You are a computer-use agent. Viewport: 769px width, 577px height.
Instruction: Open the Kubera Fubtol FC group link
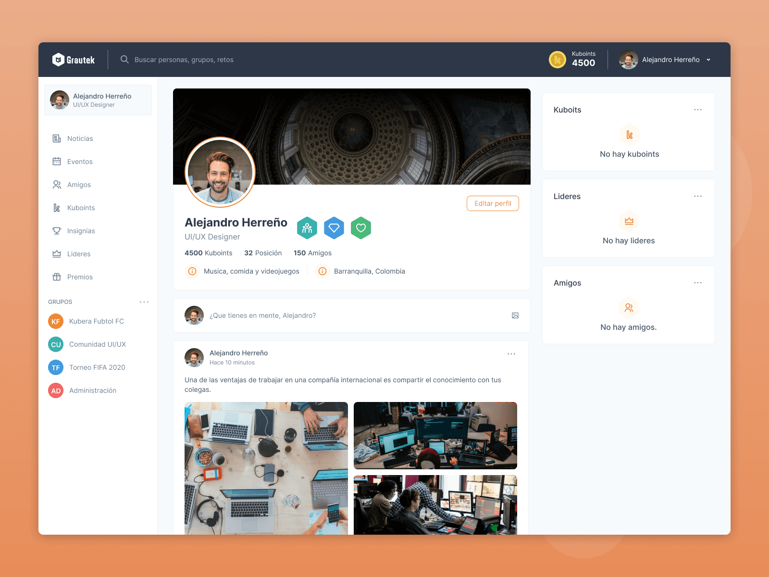(97, 321)
